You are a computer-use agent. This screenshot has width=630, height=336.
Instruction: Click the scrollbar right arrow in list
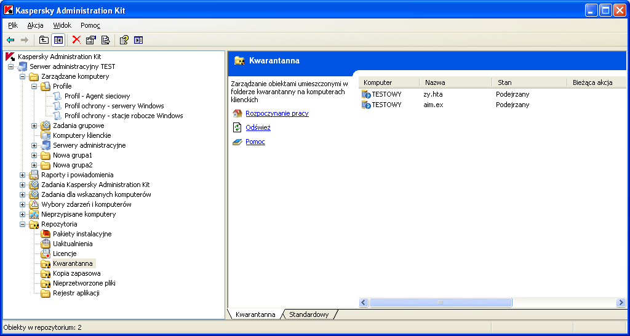(x=621, y=303)
